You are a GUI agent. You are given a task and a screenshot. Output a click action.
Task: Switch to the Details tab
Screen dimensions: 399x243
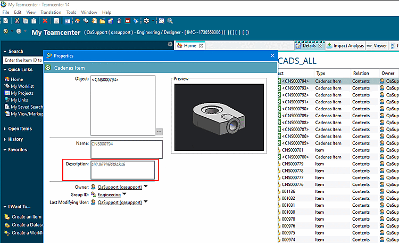click(309, 46)
